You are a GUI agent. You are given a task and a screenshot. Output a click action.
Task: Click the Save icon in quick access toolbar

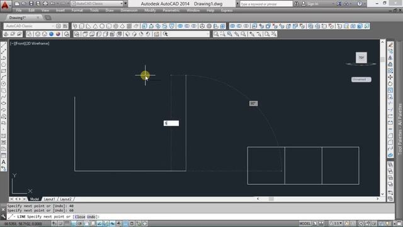coord(31,4)
